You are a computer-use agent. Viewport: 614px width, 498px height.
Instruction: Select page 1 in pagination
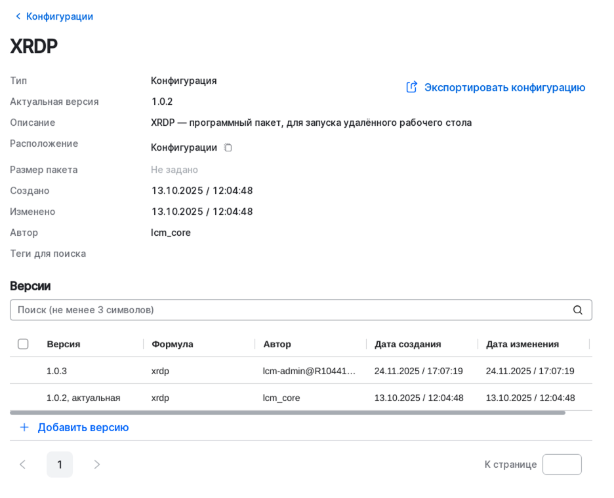tap(60, 464)
